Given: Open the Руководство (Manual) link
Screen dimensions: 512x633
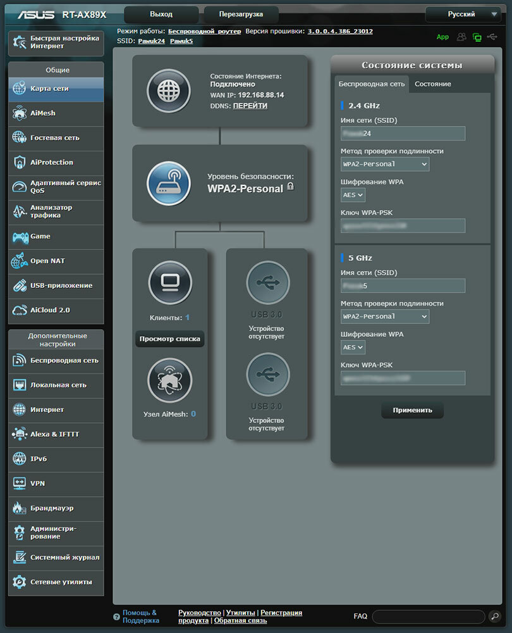Looking at the screenshot, I should [x=200, y=613].
